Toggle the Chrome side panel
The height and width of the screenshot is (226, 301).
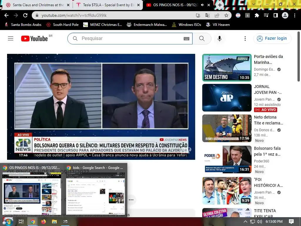point(275,15)
